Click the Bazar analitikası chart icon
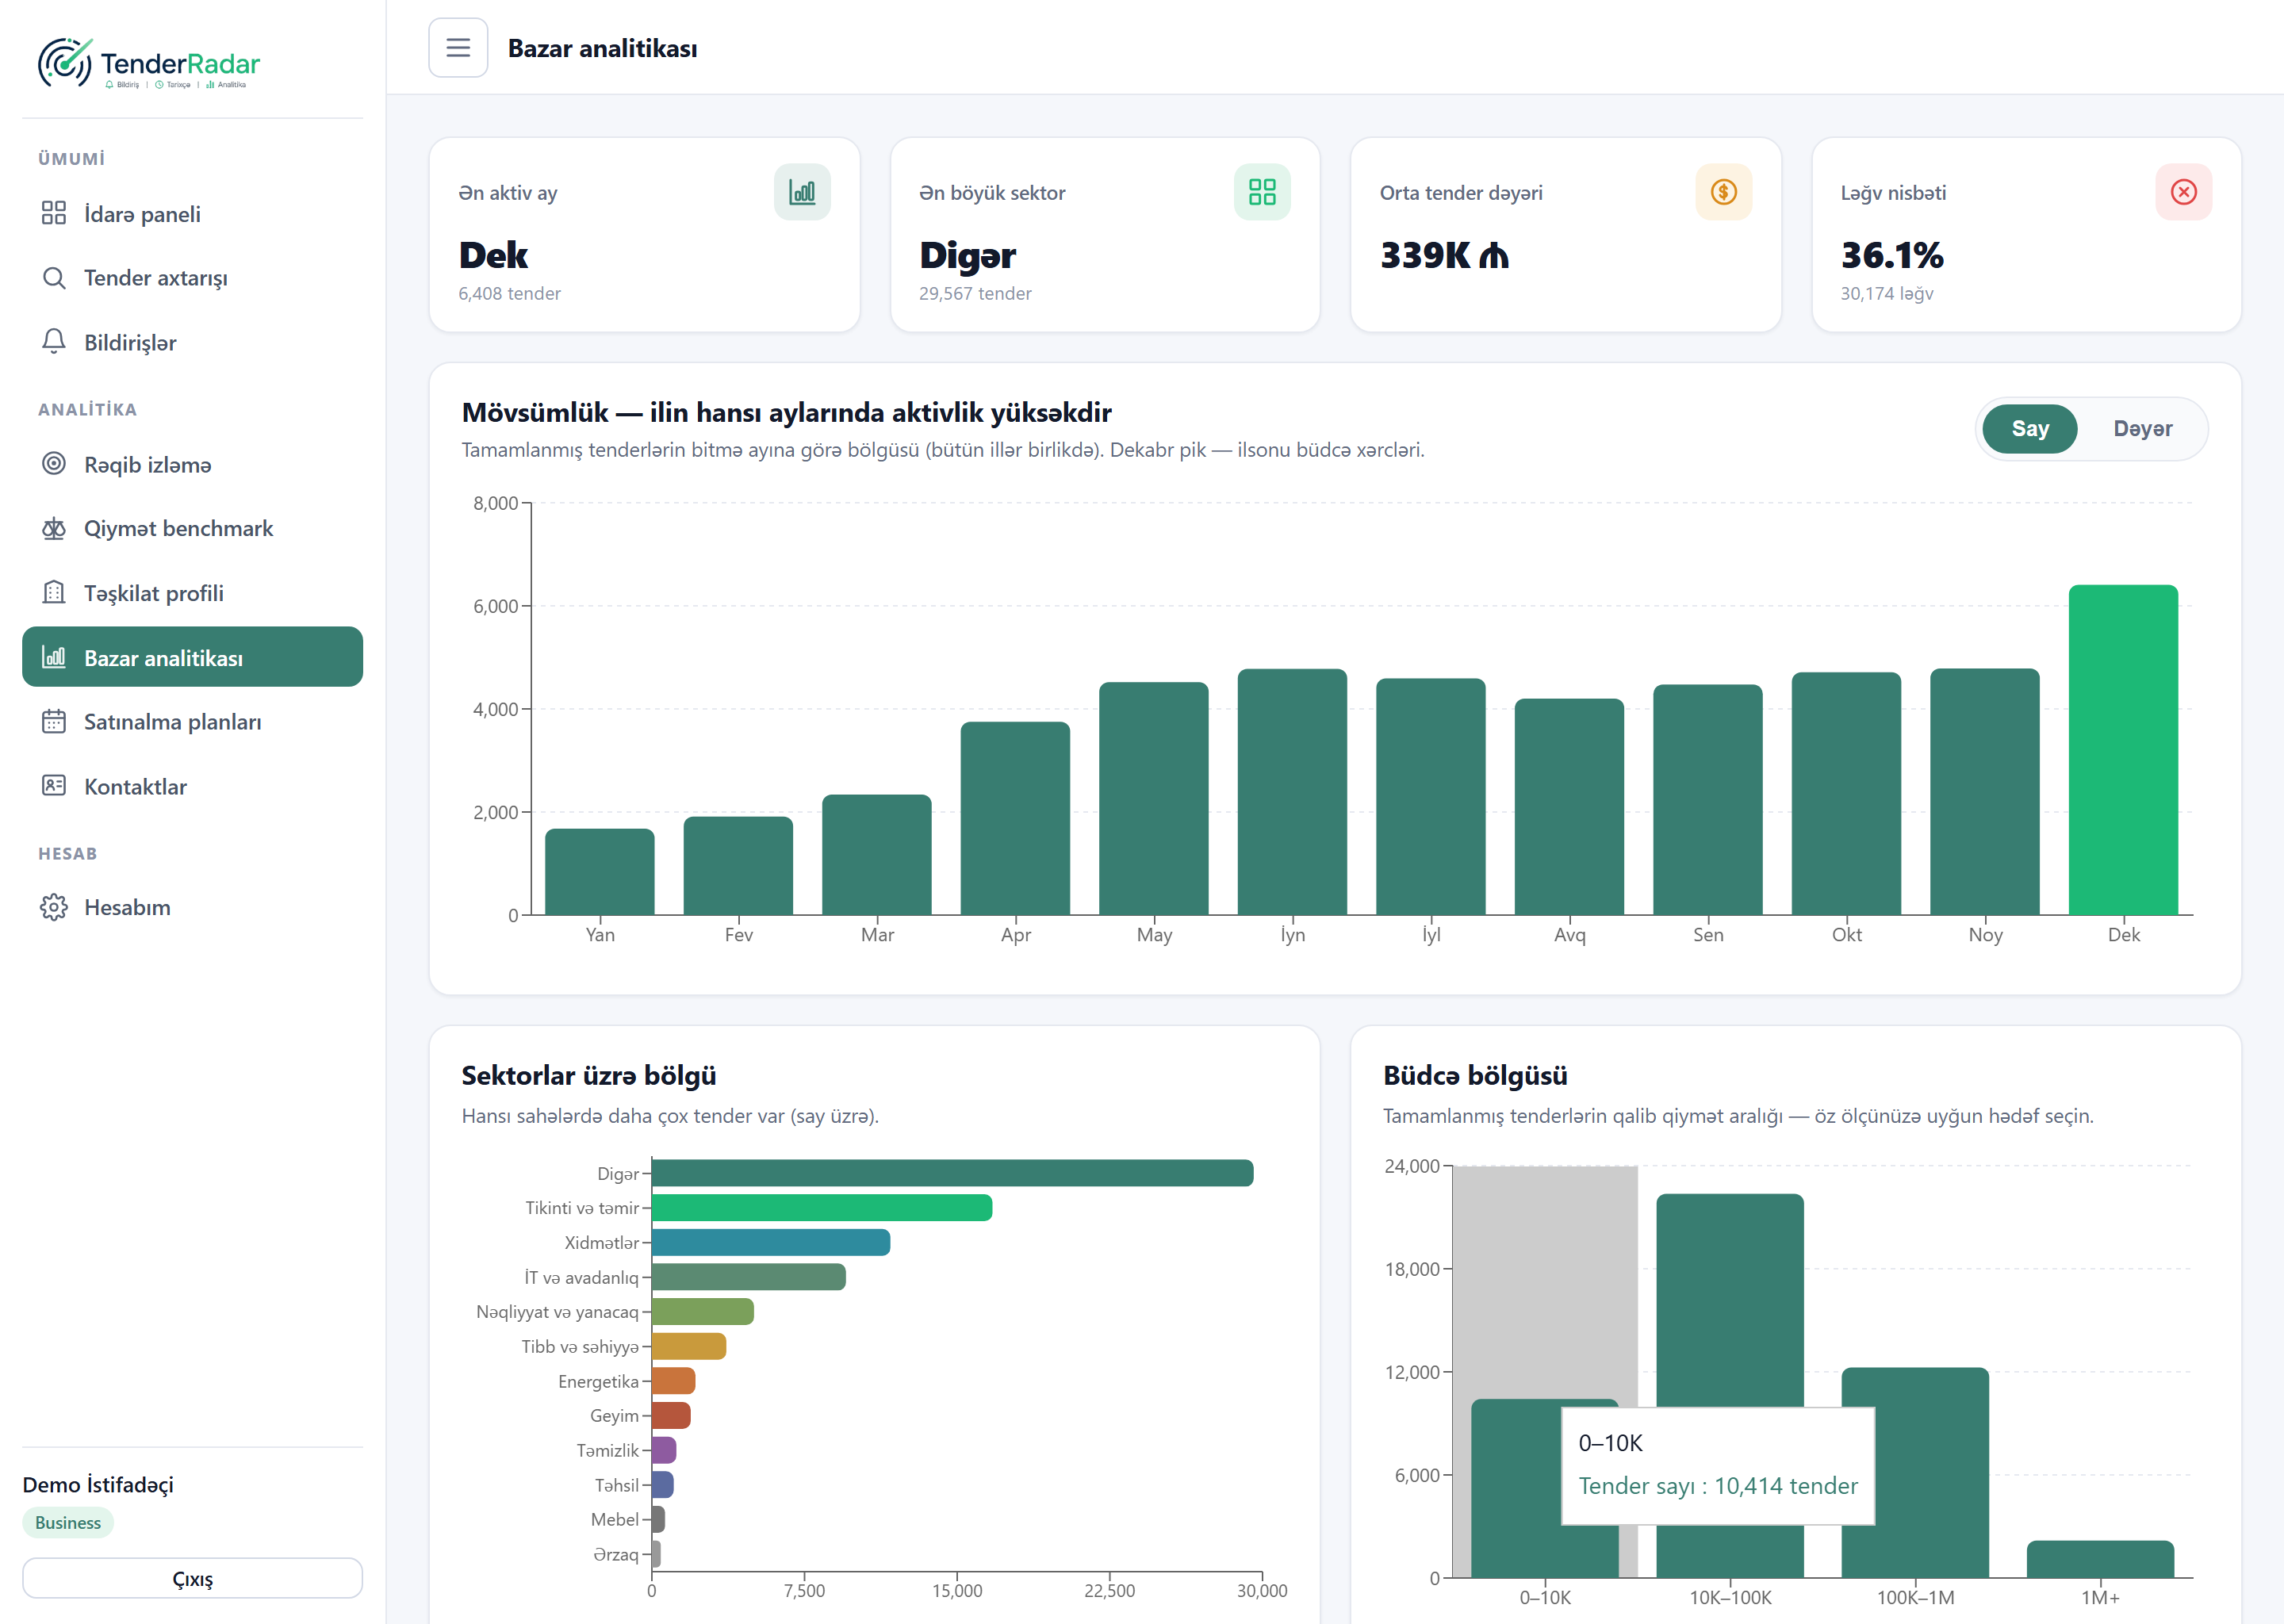 [54, 657]
